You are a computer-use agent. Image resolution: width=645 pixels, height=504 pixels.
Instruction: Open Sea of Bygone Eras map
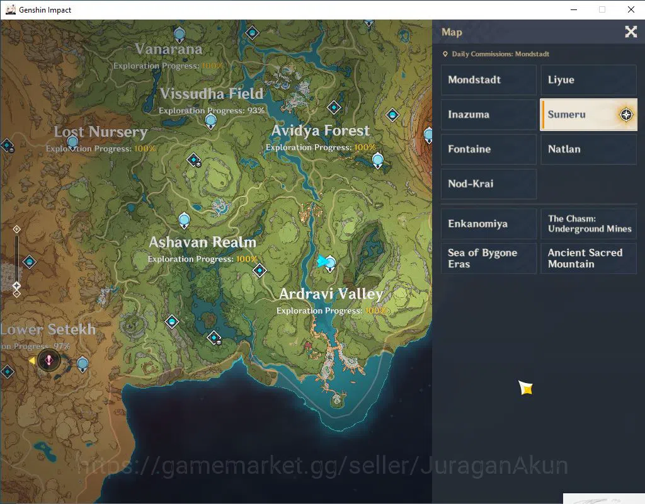(x=489, y=258)
